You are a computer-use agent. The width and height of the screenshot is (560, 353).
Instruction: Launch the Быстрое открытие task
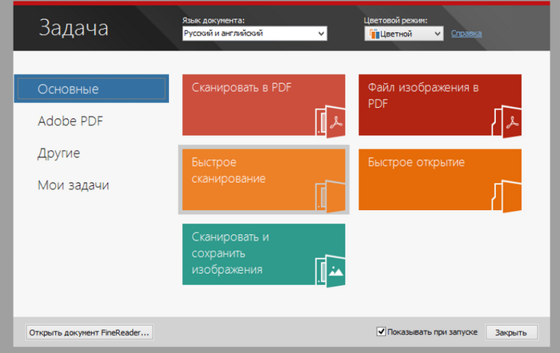(x=440, y=180)
